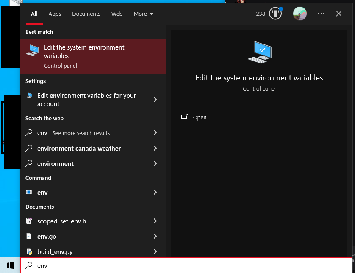Open the user profile avatar
The width and height of the screenshot is (355, 273).
click(300, 14)
